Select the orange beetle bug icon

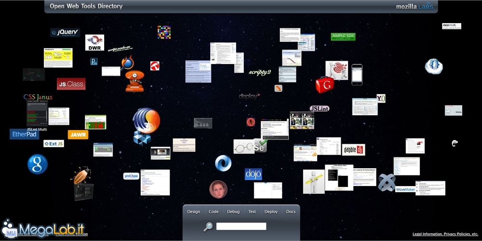coord(81,175)
